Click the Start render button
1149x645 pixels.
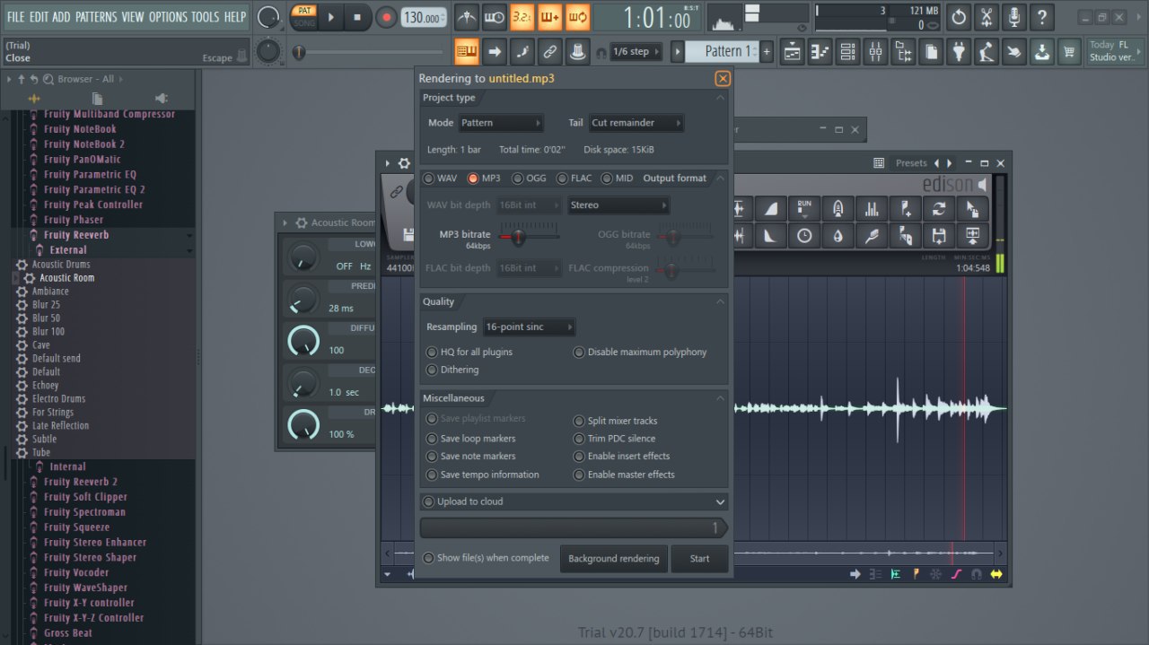click(x=700, y=558)
